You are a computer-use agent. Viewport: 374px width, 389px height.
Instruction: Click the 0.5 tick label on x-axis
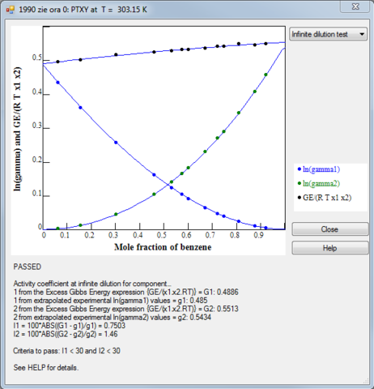[162, 235]
